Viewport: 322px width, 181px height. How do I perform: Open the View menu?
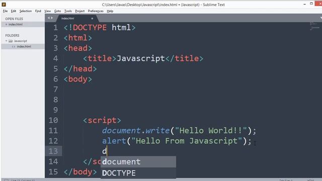[x=47, y=11]
